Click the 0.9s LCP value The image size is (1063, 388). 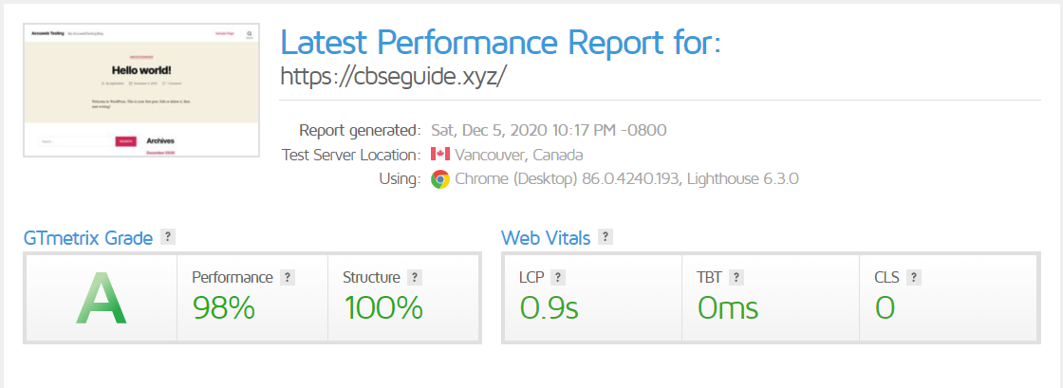[x=550, y=307]
